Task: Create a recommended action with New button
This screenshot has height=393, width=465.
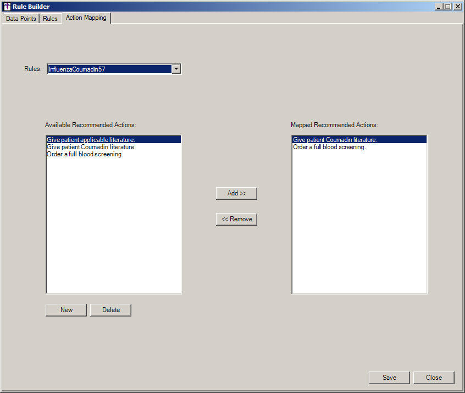Action: click(x=66, y=310)
